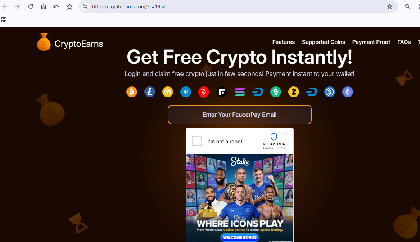420x242 pixels.
Task: Select the USDC dollar coin icon
Action: tap(329, 92)
